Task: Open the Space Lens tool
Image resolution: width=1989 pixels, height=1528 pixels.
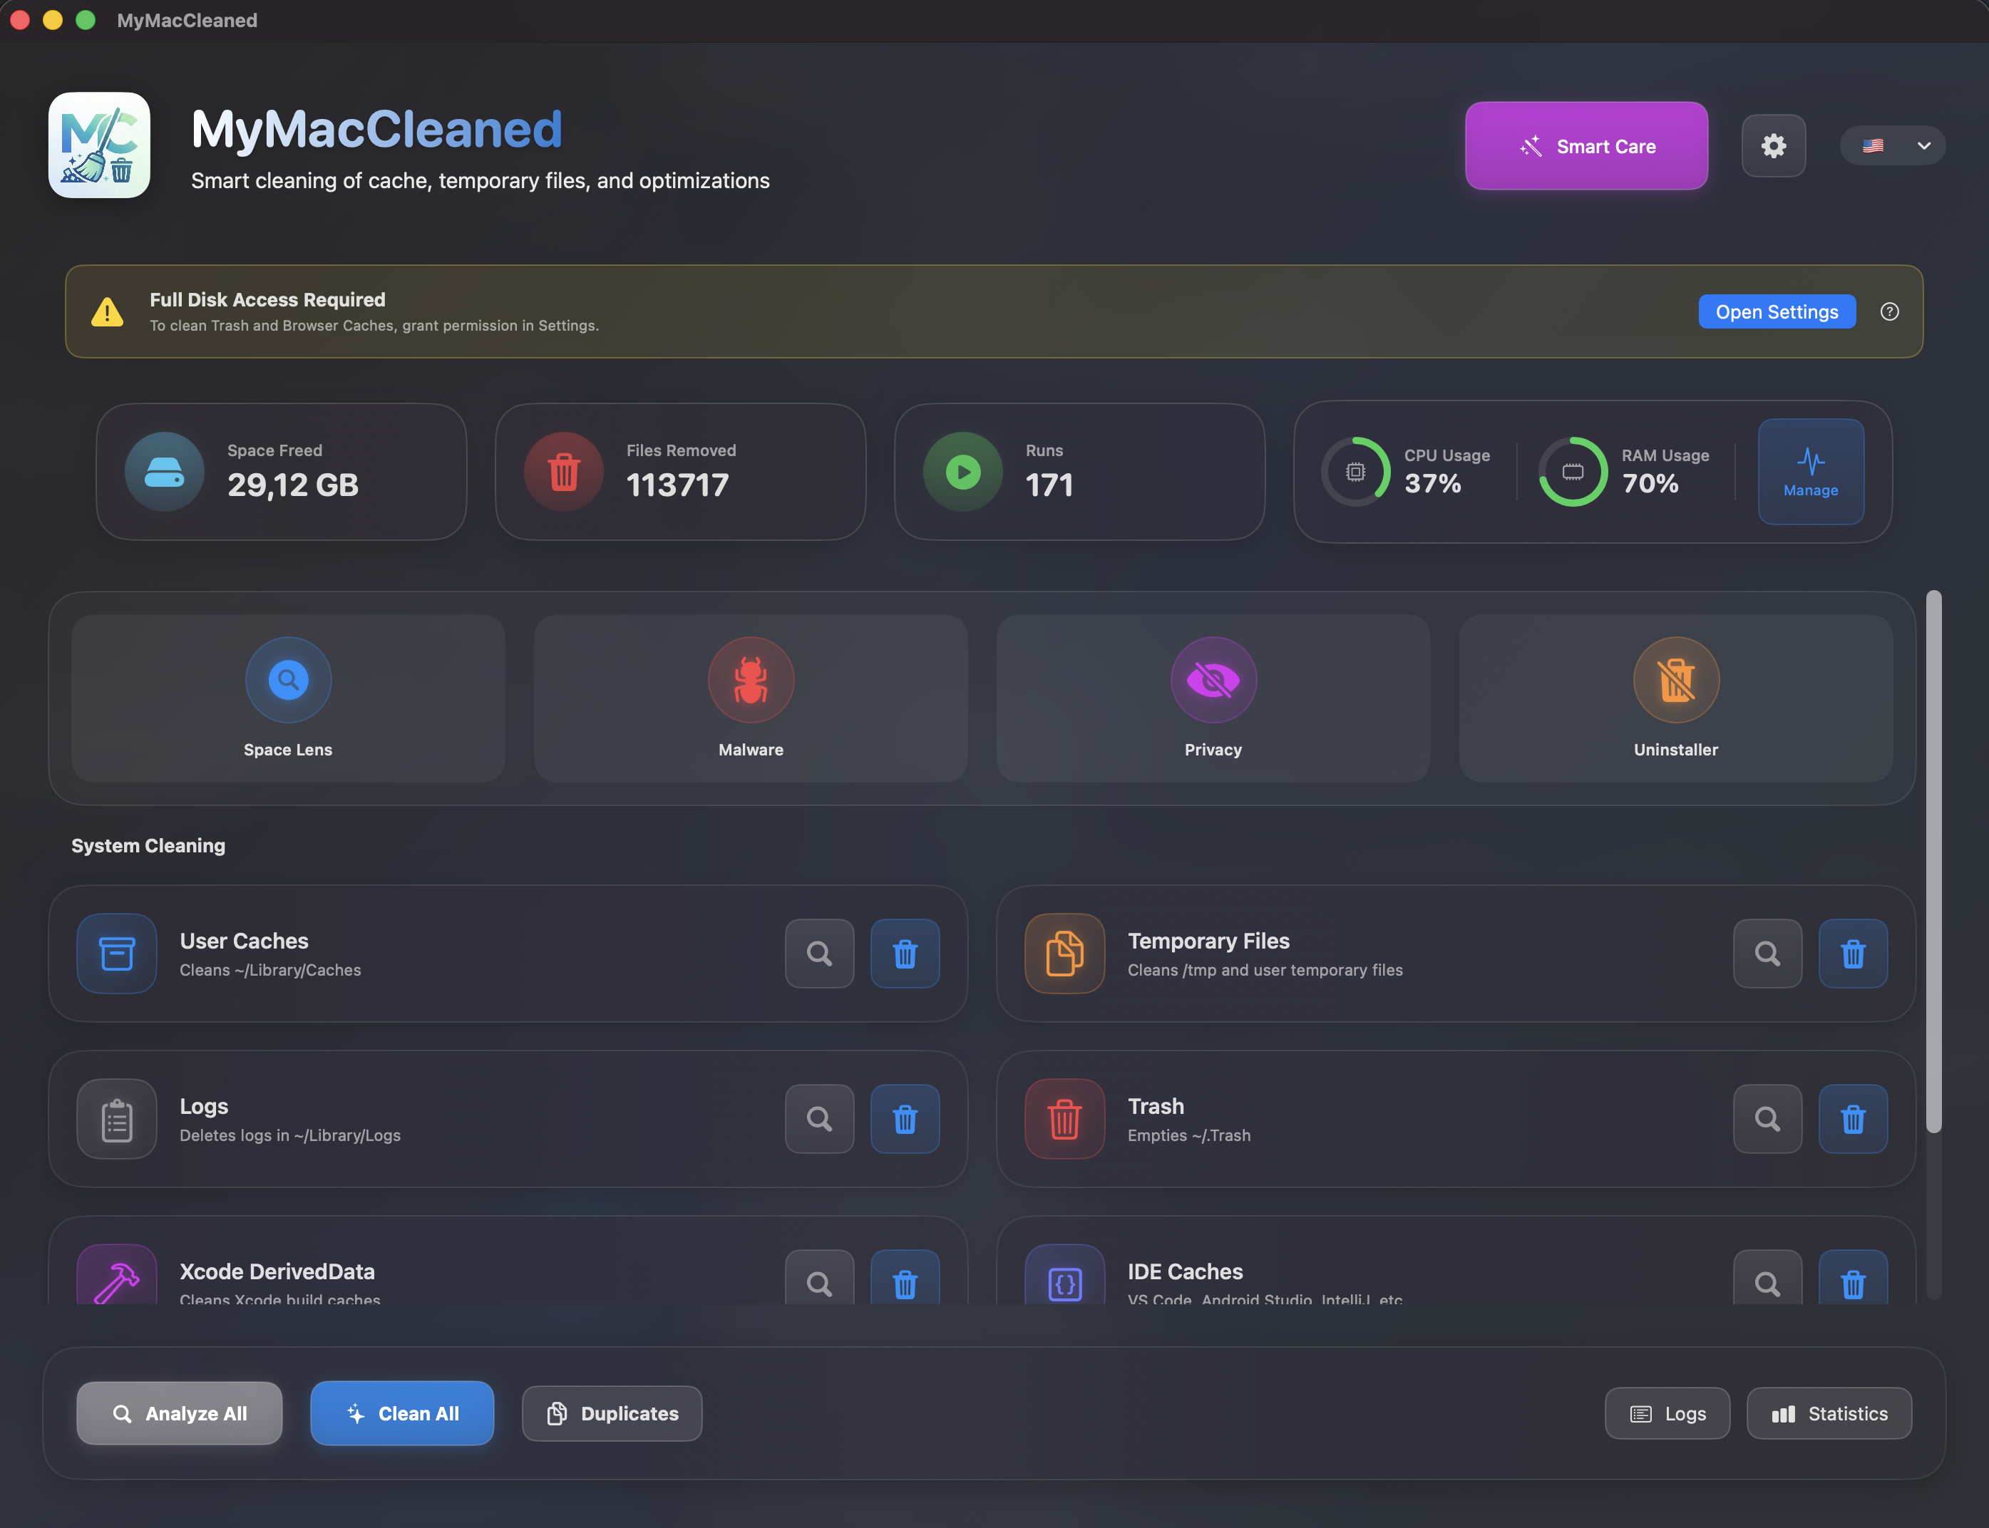Action: [287, 698]
